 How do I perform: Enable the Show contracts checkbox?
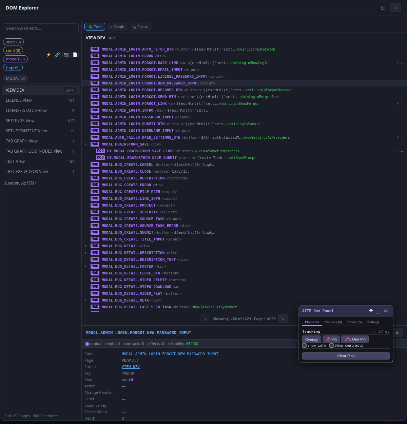point(332,346)
